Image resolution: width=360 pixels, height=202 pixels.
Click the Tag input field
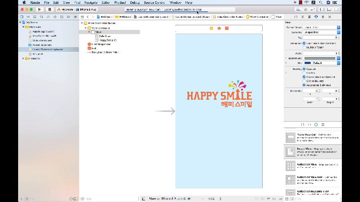[320, 37]
